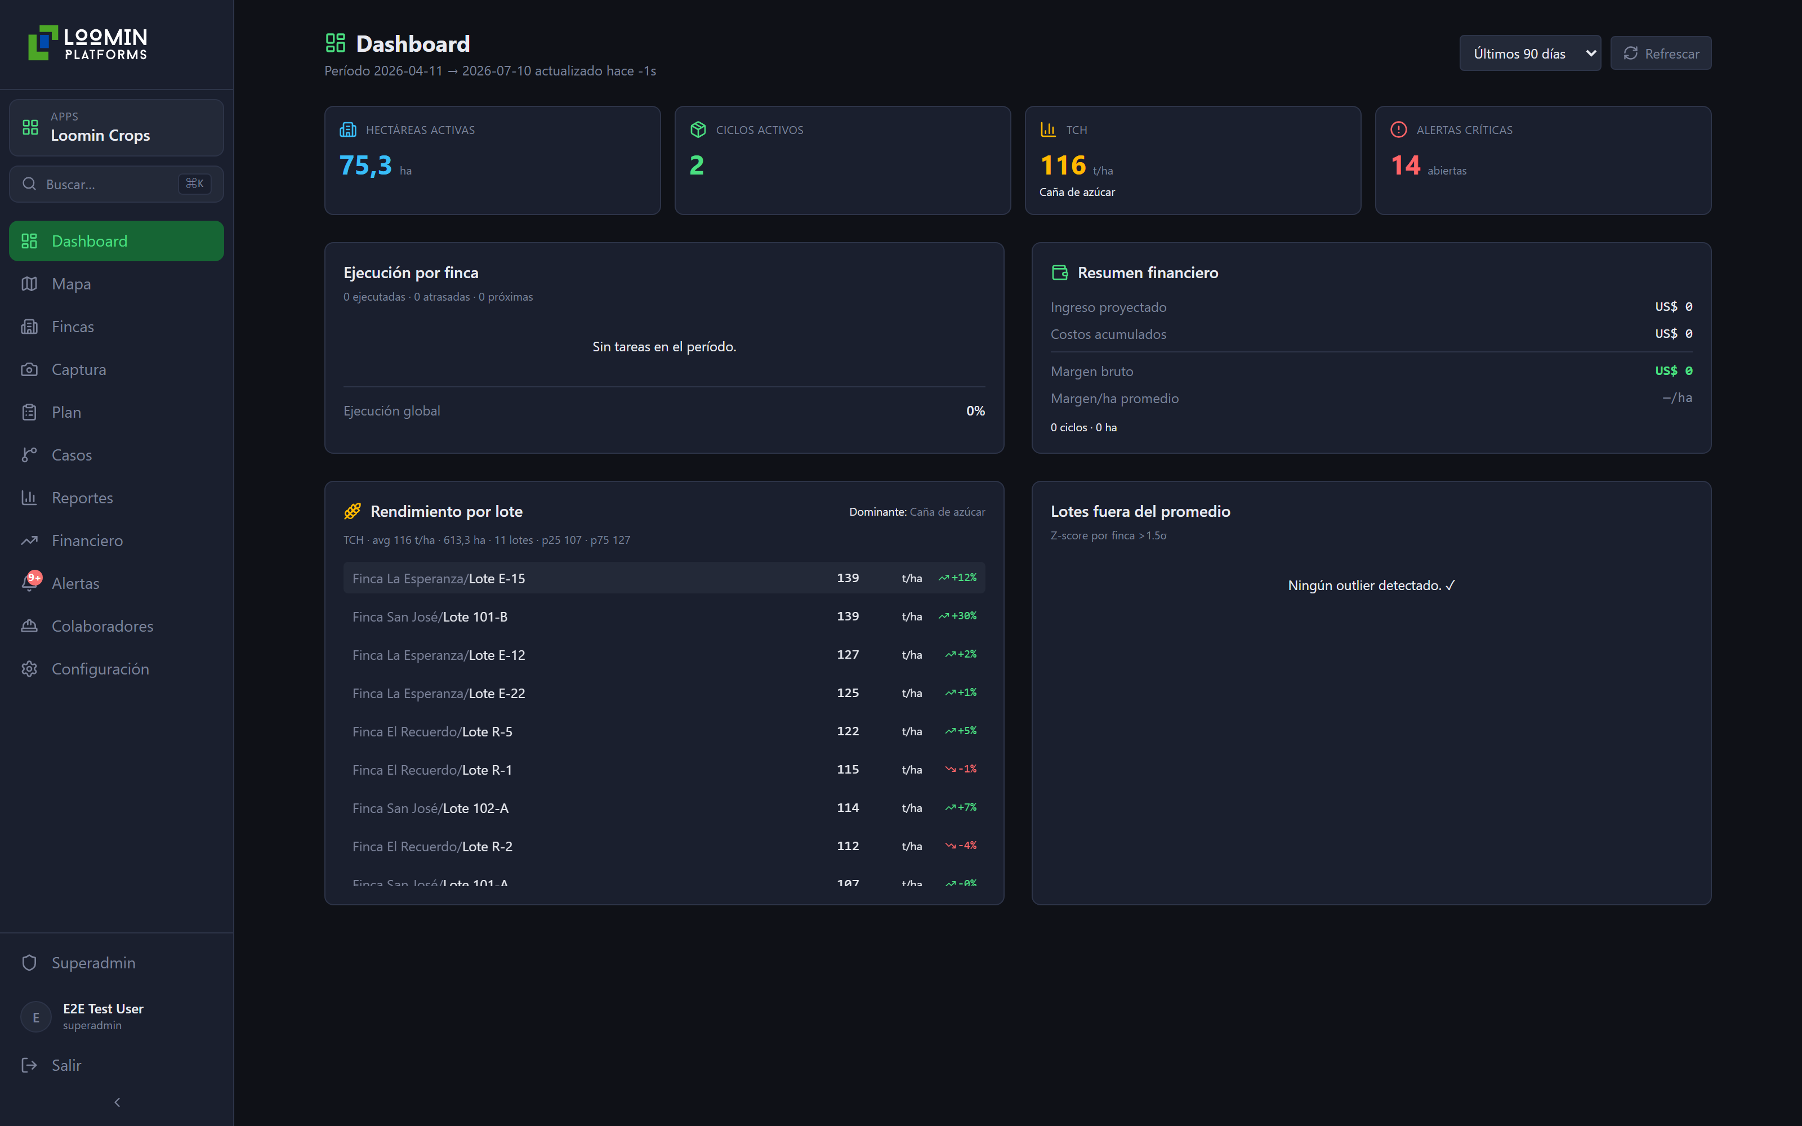
Task: Click the Refrescar button
Action: click(x=1661, y=53)
